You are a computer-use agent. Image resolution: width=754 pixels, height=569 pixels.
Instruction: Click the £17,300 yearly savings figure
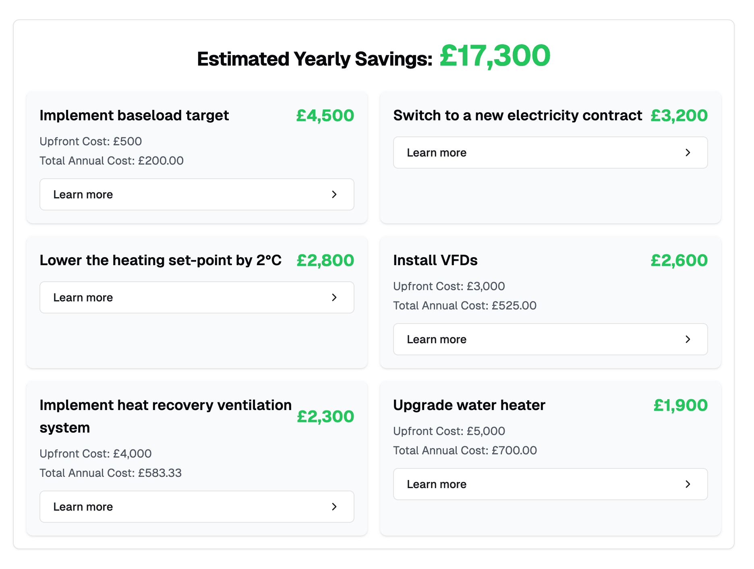point(495,56)
